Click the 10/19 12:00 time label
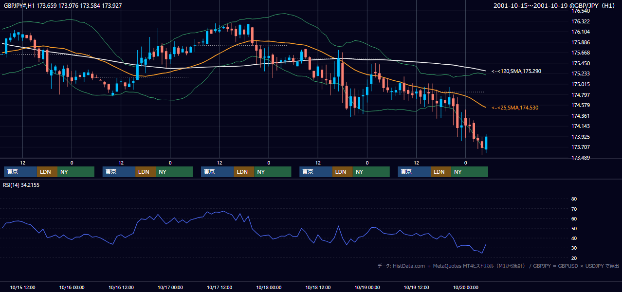622x292 pixels. point(417,287)
